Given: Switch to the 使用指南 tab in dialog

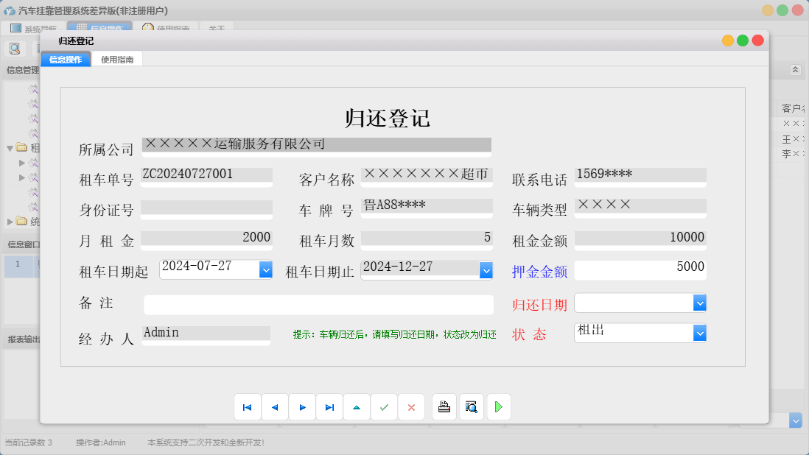Looking at the screenshot, I should 117,59.
